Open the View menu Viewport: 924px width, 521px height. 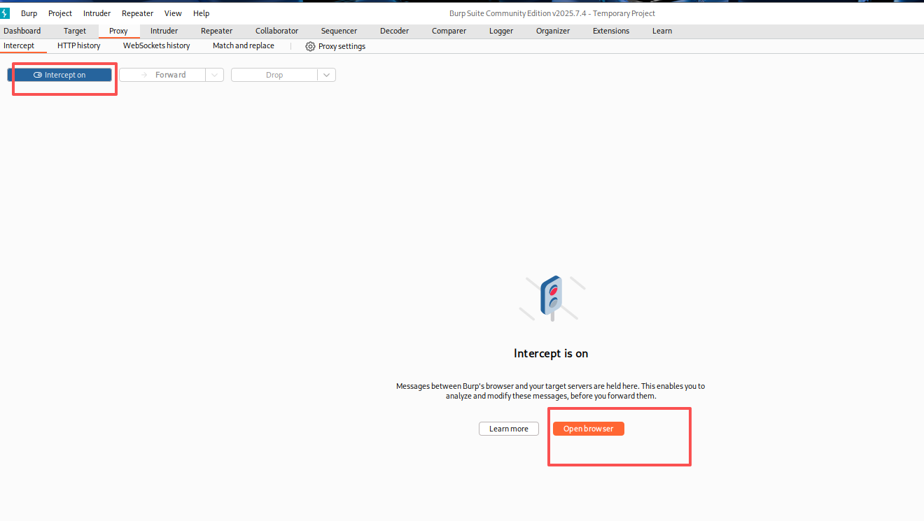(x=173, y=13)
